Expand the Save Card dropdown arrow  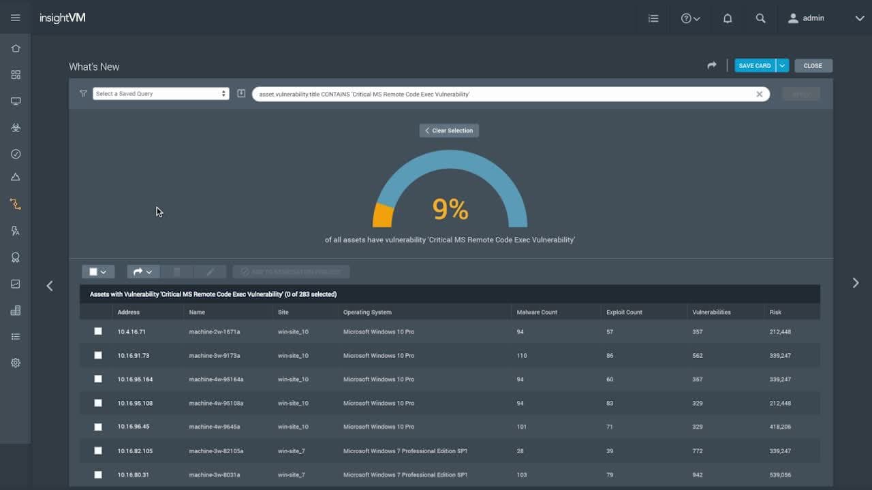[x=782, y=66]
